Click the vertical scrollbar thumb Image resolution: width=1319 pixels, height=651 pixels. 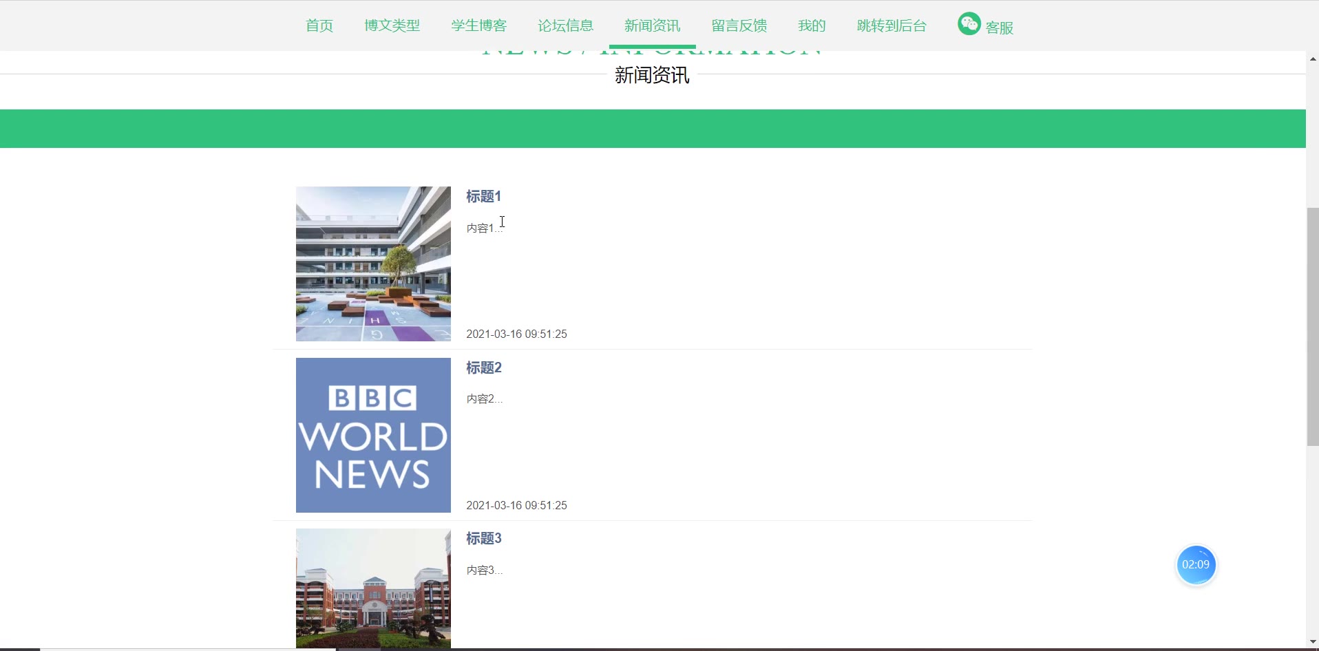1313,326
